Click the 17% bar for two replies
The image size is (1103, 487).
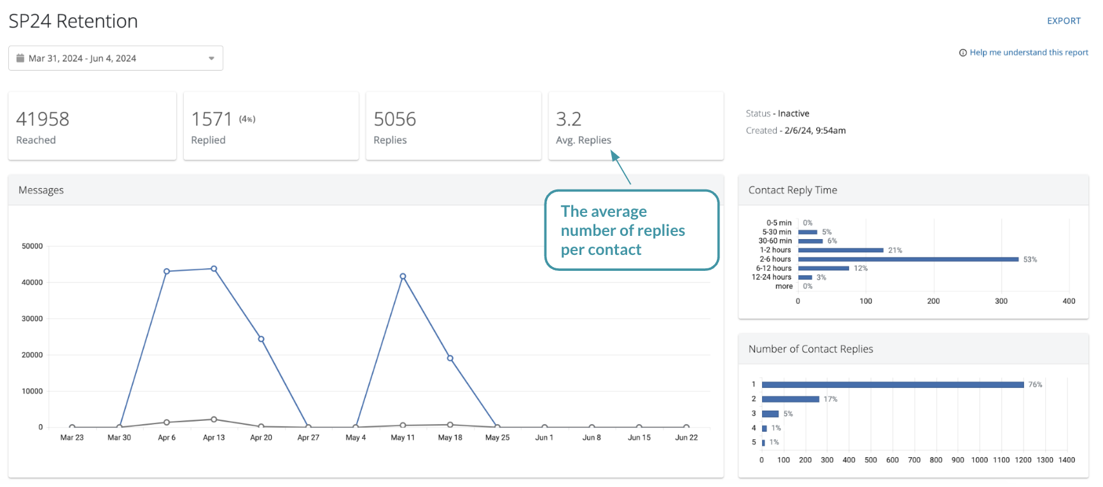tap(790, 399)
